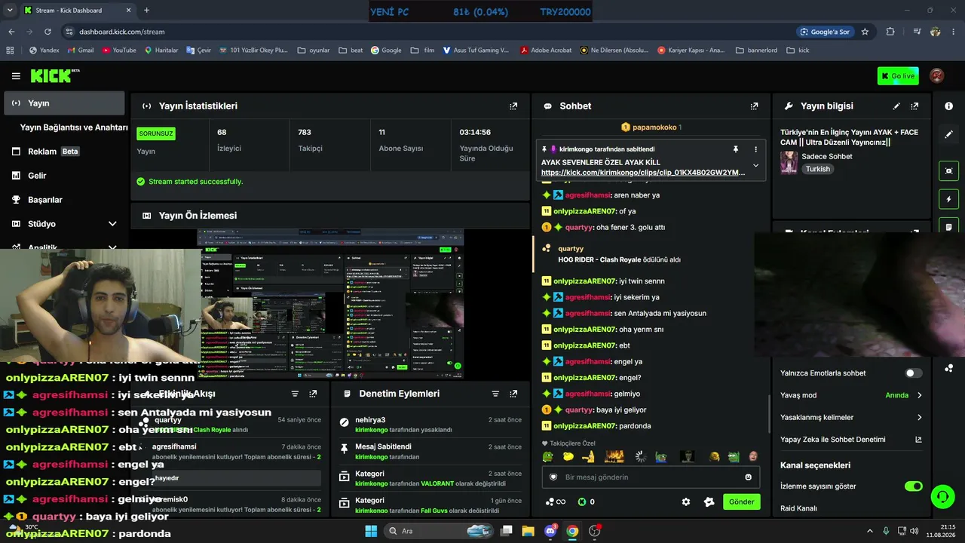Viewport: 965px width, 543px height.
Task: Pop out the Denetim Eylemleri panel
Action: pyautogui.click(x=513, y=394)
